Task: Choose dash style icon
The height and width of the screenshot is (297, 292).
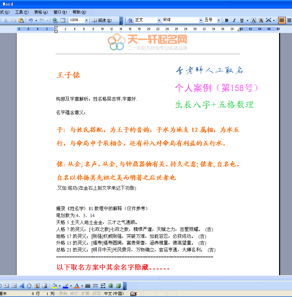Action: (95, 286)
